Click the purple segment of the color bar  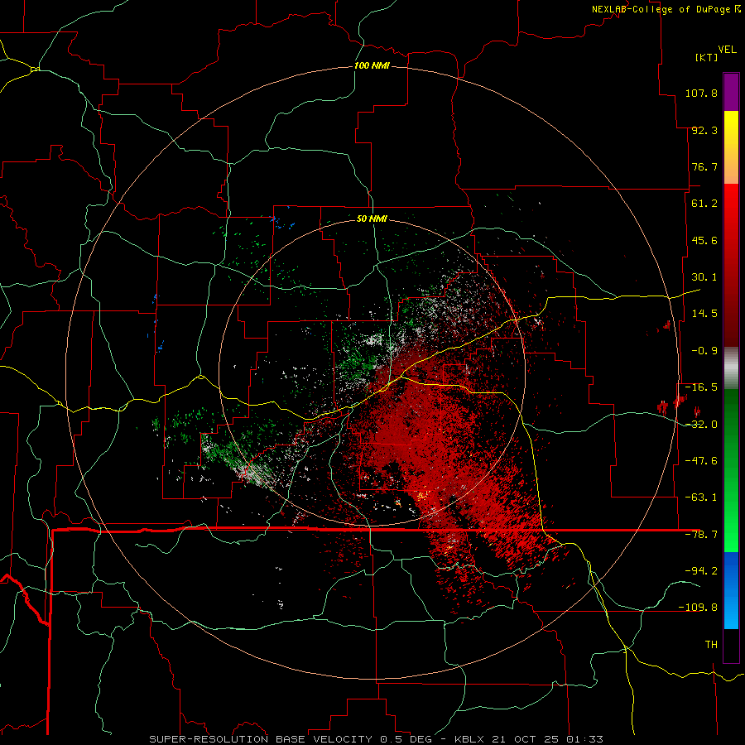(731, 92)
